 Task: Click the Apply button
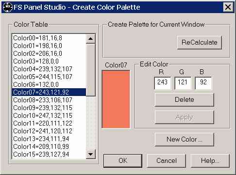(185, 117)
